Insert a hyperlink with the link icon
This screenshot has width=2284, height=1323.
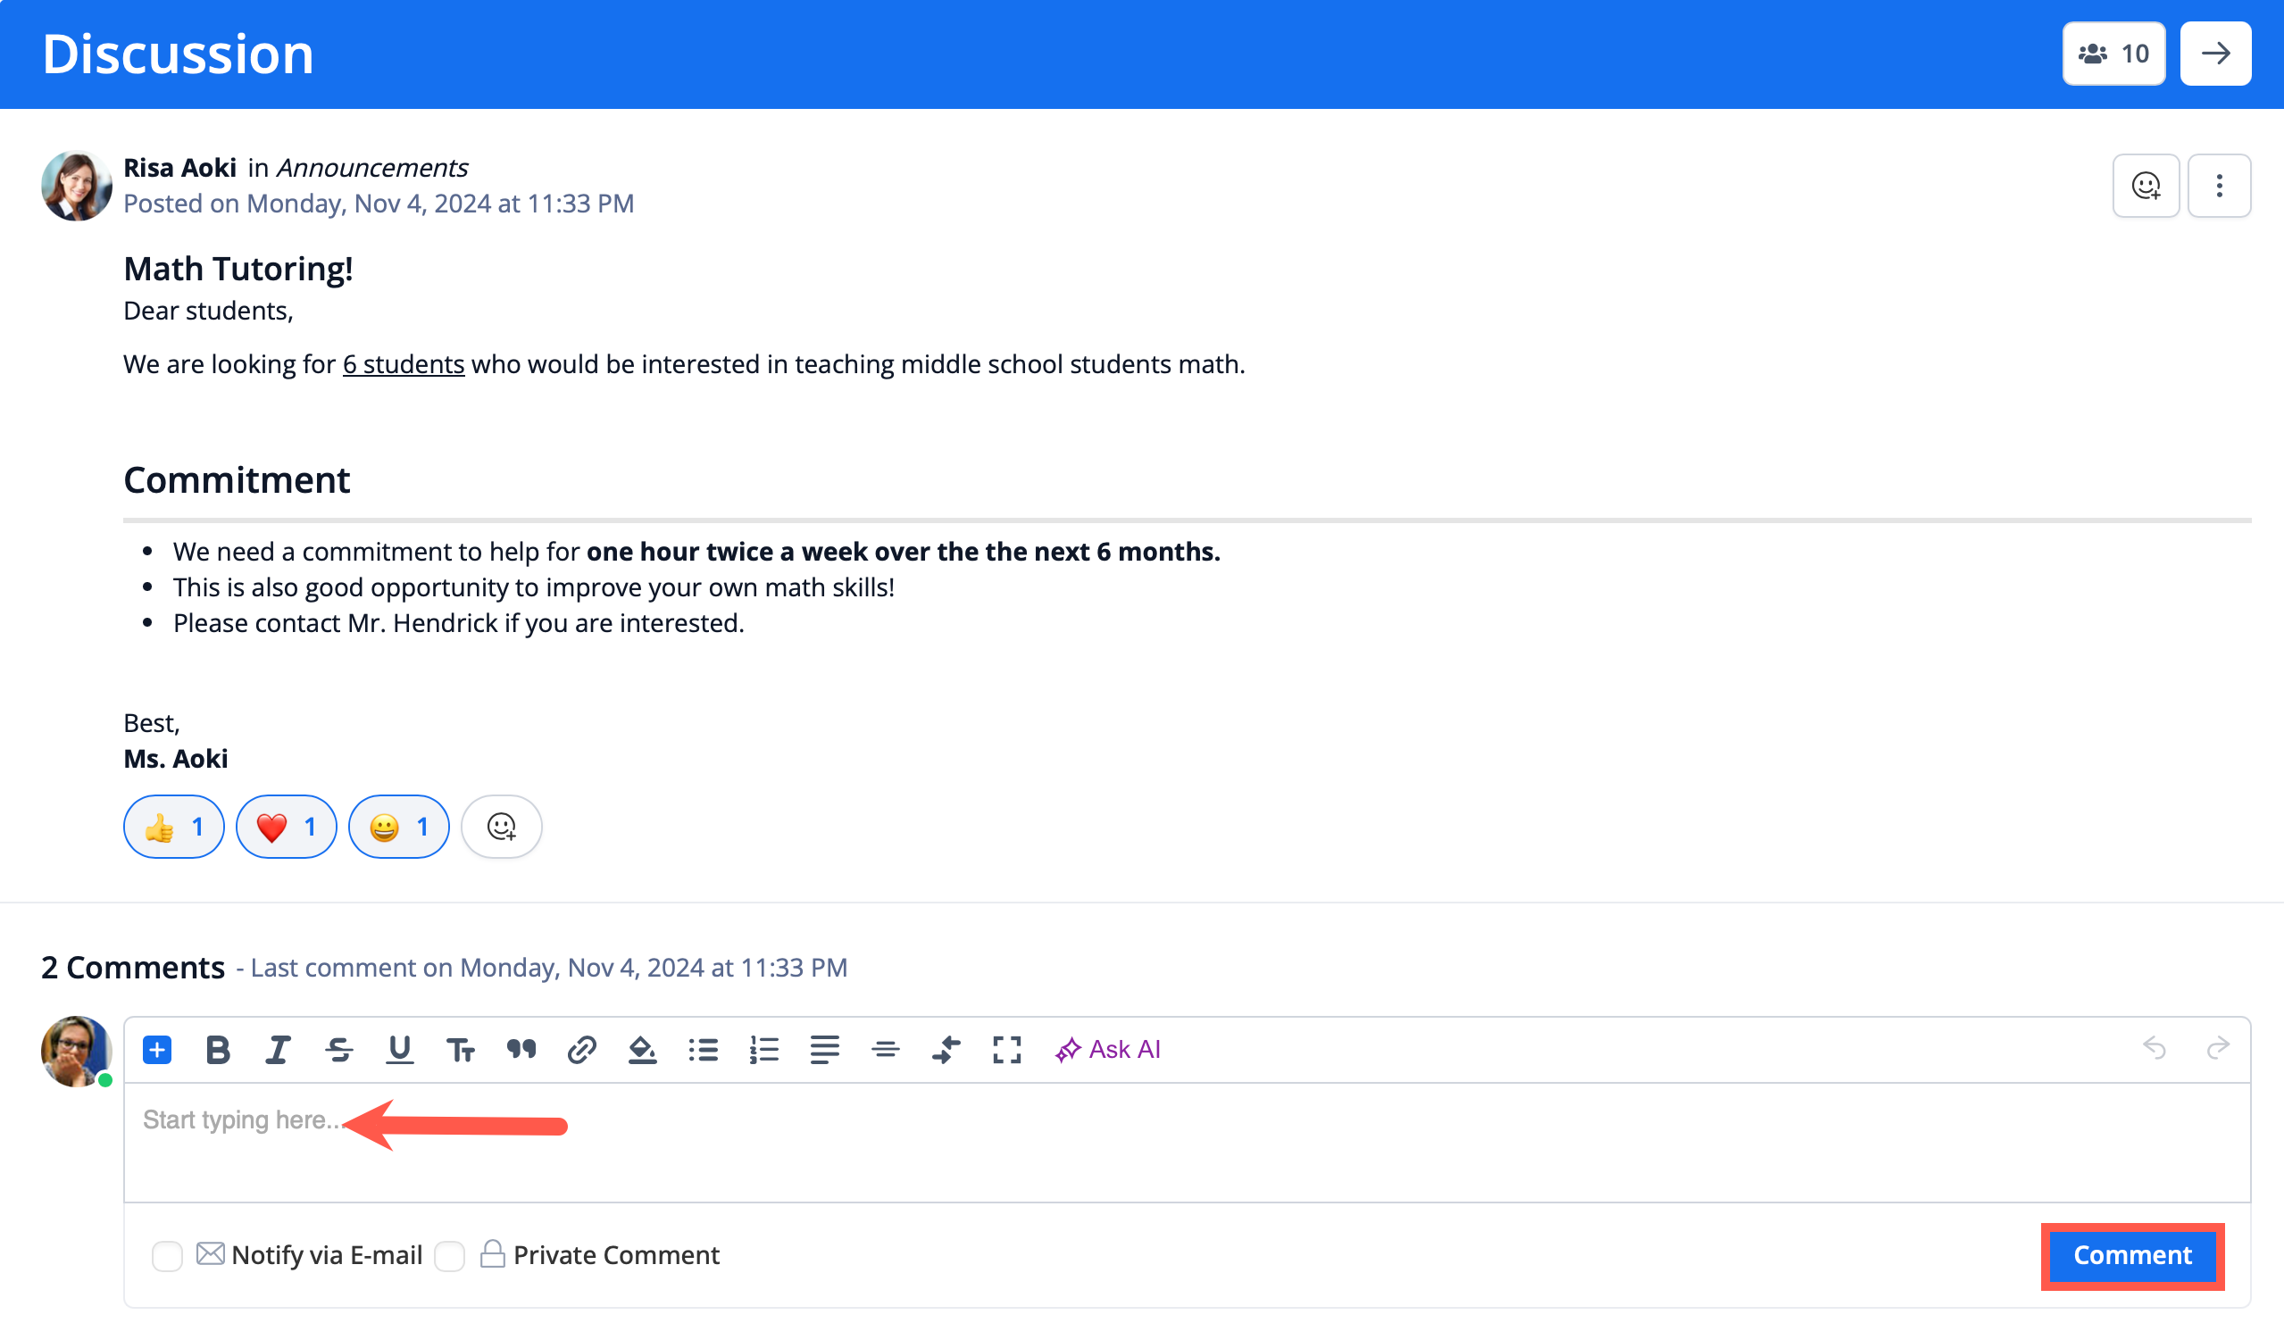click(x=581, y=1049)
